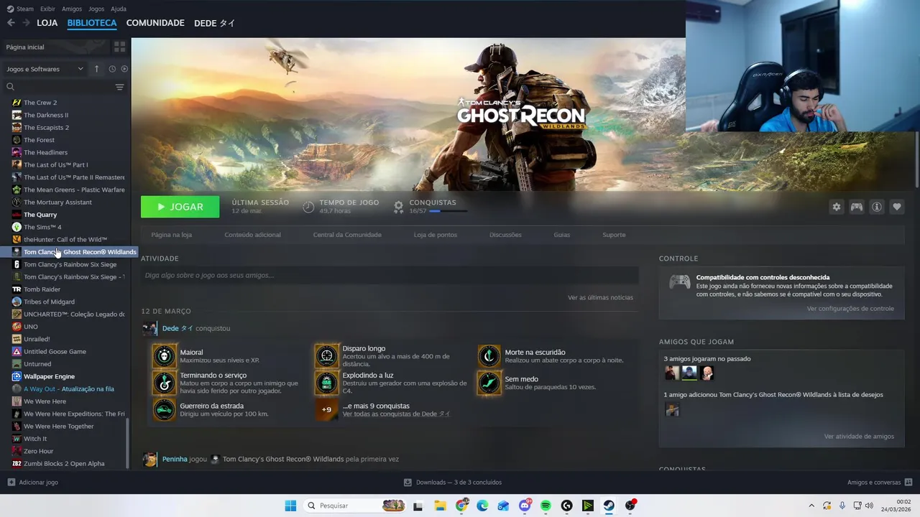Image resolution: width=920 pixels, height=517 pixels.
Task: Open Discord from the taskbar
Action: pos(525,506)
